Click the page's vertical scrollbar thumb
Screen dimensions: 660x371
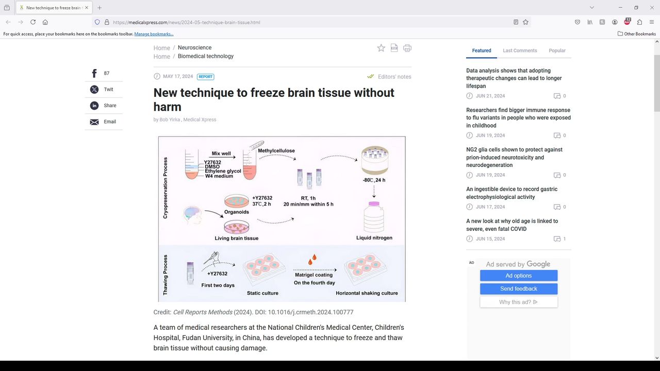(656, 77)
